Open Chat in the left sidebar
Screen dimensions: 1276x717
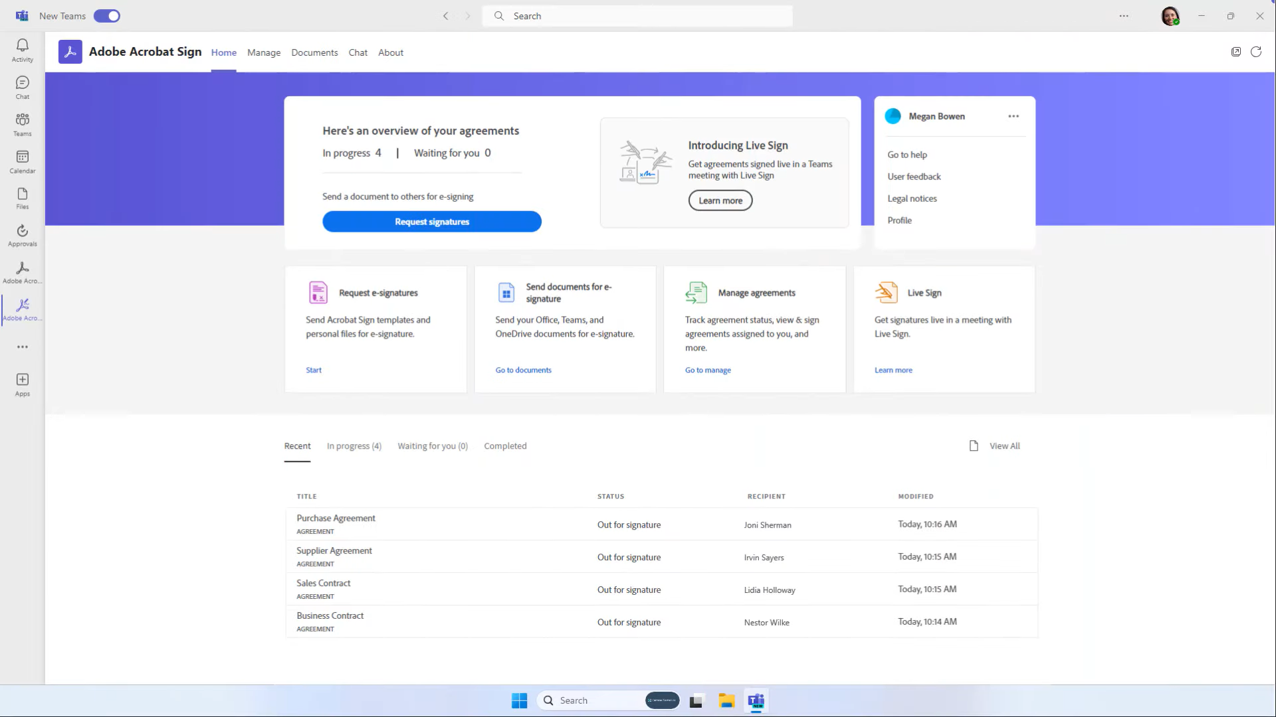pos(23,87)
